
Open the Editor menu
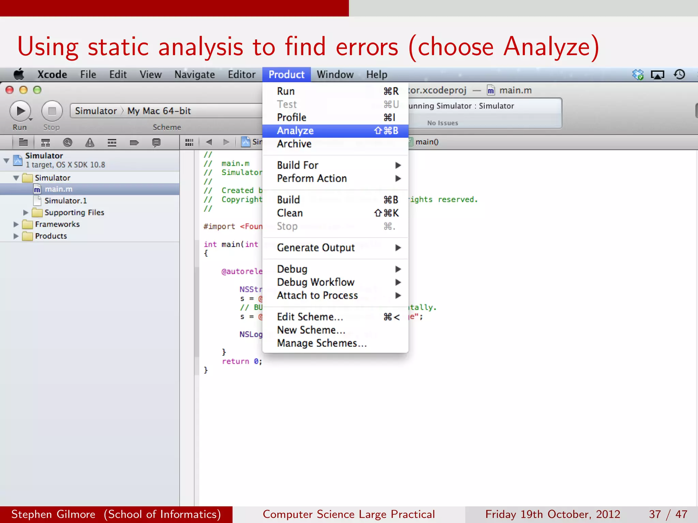[242, 75]
